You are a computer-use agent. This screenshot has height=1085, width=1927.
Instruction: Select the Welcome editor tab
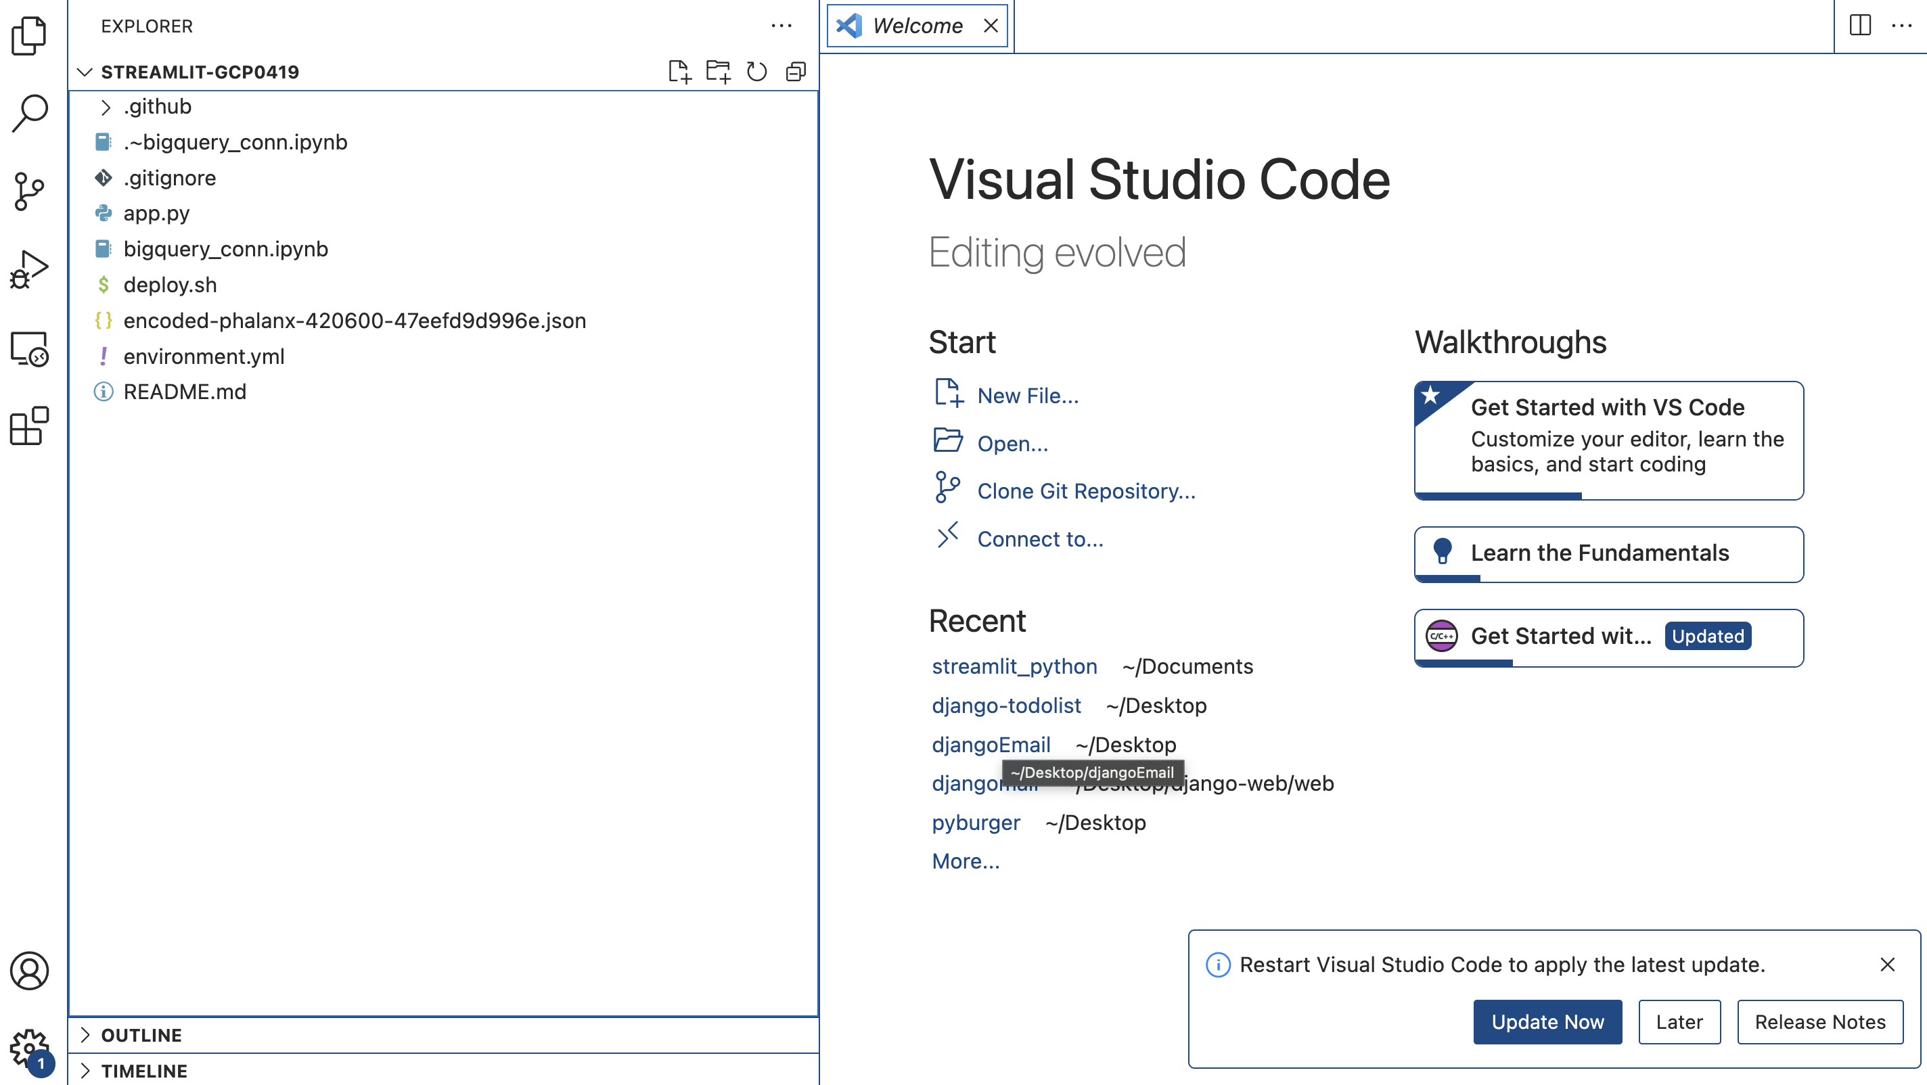point(918,26)
